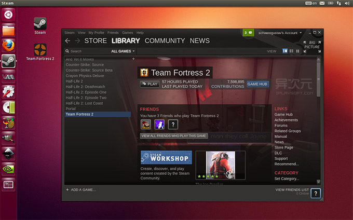This screenshot has height=220, width=353.
Task: Open Firefox from the Ubuntu launcher
Action: point(8,45)
